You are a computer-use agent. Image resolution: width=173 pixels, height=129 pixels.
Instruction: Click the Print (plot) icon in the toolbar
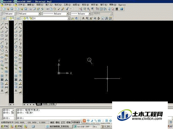tap(30, 9)
